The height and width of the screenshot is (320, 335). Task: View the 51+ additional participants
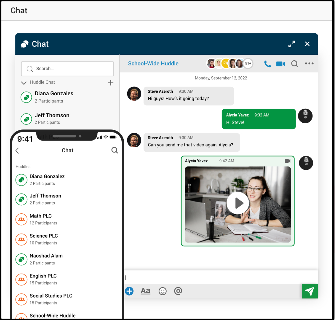pos(248,63)
